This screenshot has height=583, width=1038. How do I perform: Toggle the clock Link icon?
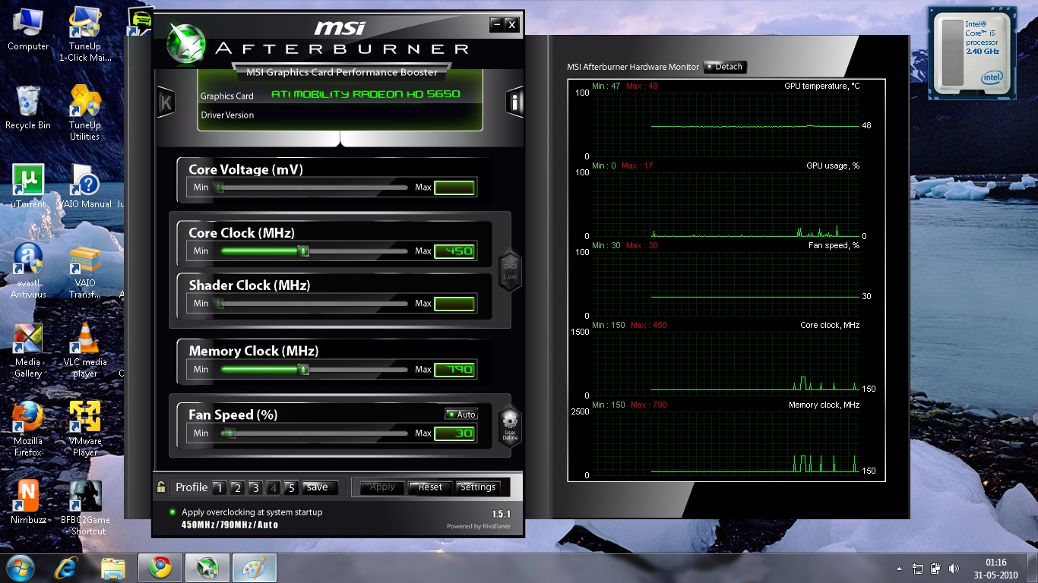510,269
